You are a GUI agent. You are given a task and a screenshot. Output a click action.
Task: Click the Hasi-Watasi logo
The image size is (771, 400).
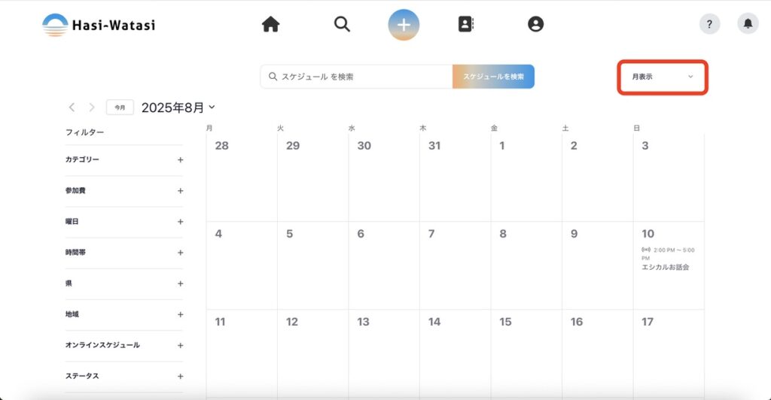[x=99, y=25]
